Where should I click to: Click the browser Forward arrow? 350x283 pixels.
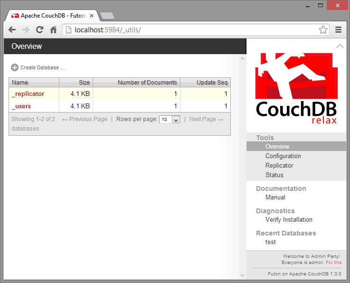(26, 30)
